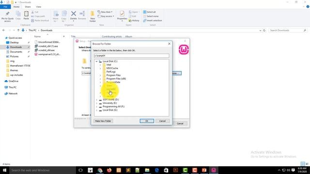
Task: Expand the Intel folder node
Action: (100, 65)
